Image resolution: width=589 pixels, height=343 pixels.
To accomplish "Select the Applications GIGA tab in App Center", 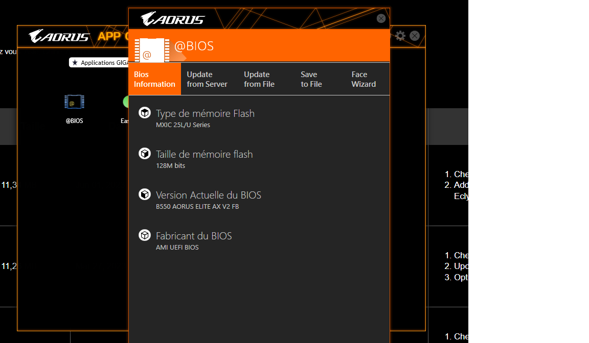I will (100, 63).
